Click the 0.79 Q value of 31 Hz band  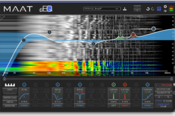point(24,101)
